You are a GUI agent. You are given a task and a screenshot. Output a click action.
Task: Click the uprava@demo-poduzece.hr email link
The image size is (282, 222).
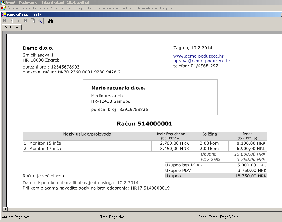click(x=202, y=61)
